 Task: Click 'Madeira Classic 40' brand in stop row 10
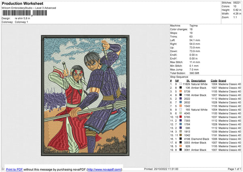tap(230, 117)
